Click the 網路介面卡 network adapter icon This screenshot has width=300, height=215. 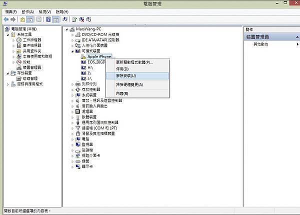click(x=77, y=155)
